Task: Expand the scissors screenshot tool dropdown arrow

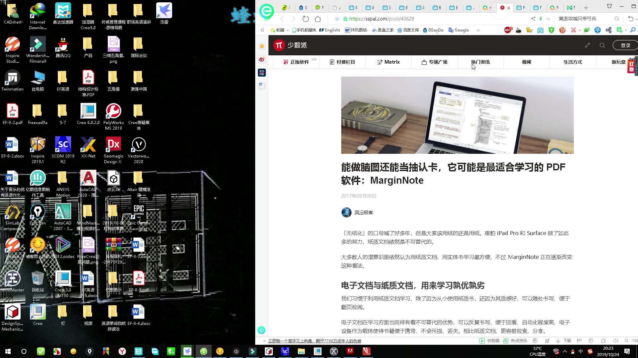Action: [x=580, y=30]
